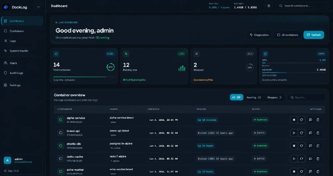Image resolution: width=333 pixels, height=176 pixels.
Task: Click the Running now pulse icon
Action: 127,54
